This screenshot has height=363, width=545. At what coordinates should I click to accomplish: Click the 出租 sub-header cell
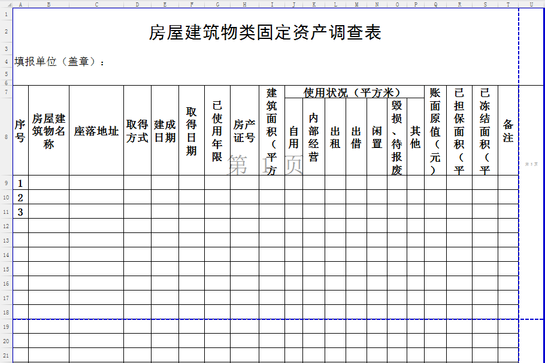click(x=335, y=137)
